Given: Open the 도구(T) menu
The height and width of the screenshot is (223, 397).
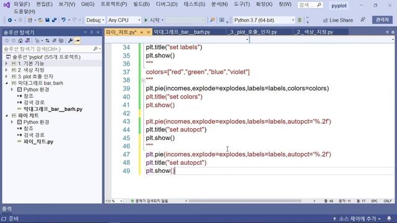Looking at the screenshot, I should click(x=241, y=4).
